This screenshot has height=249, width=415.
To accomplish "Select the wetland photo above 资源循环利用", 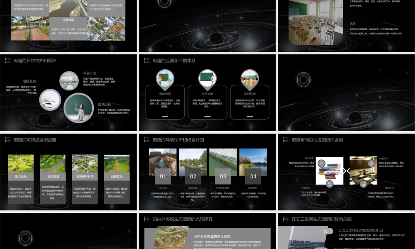I will (x=85, y=164).
